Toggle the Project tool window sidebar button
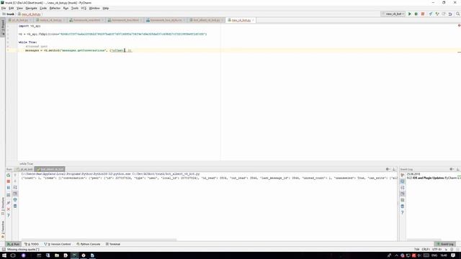The height and width of the screenshot is (259, 461). pyautogui.click(x=3, y=27)
